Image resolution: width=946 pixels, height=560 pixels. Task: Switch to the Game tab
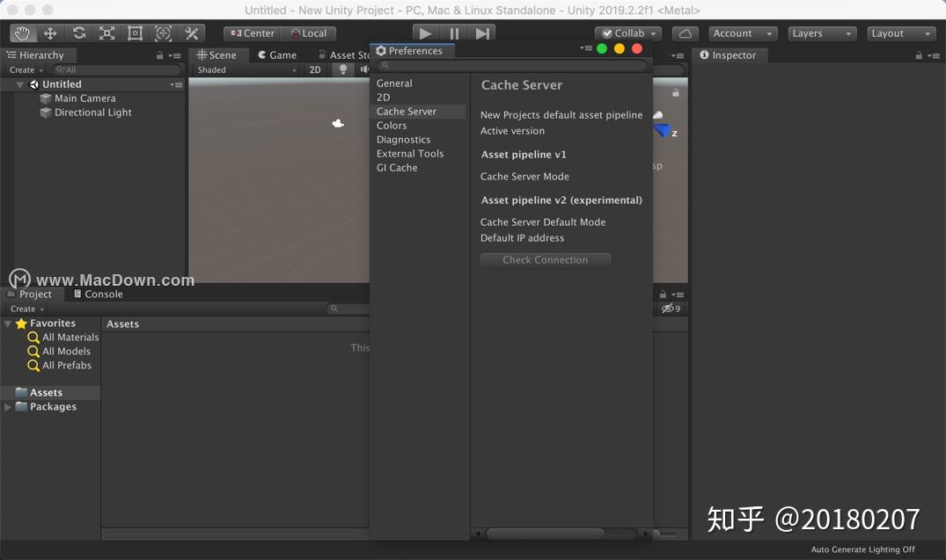275,54
